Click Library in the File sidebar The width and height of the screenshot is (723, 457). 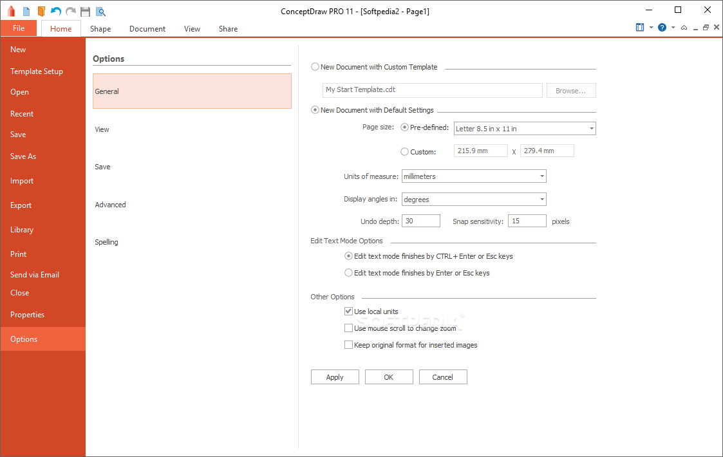click(x=43, y=229)
